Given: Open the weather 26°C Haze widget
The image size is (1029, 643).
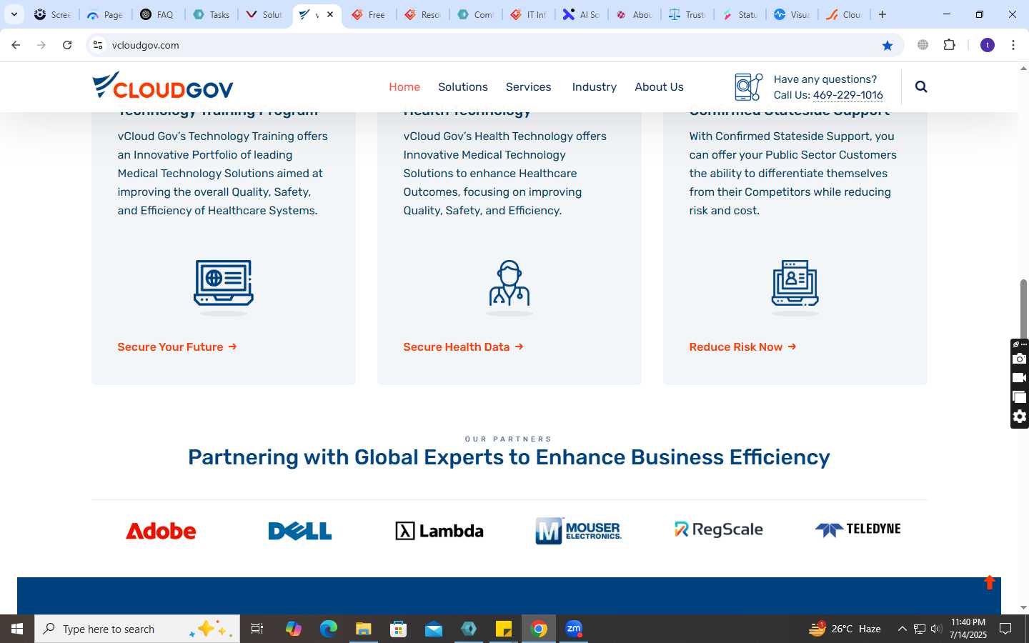Looking at the screenshot, I should (845, 629).
